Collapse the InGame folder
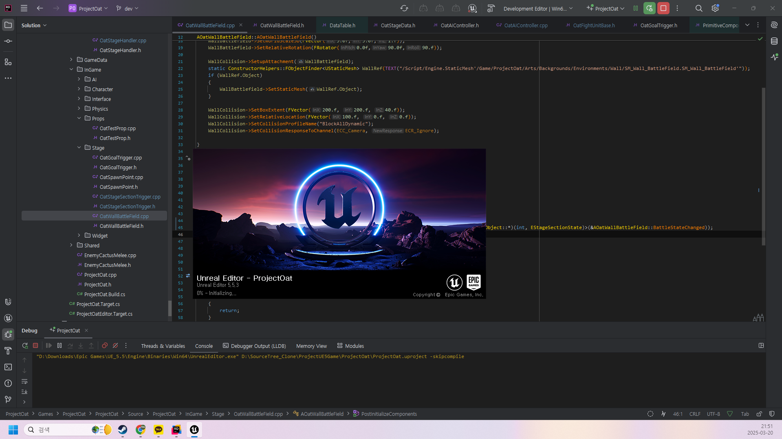This screenshot has width=782, height=439. [71, 70]
